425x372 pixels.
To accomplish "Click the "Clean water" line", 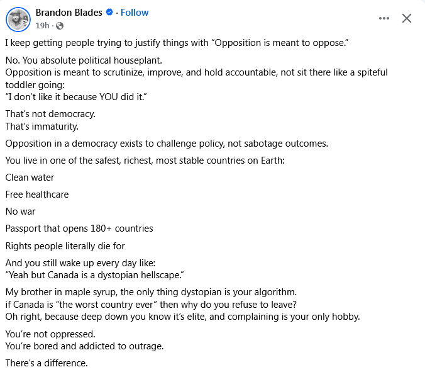I will (x=30, y=178).
